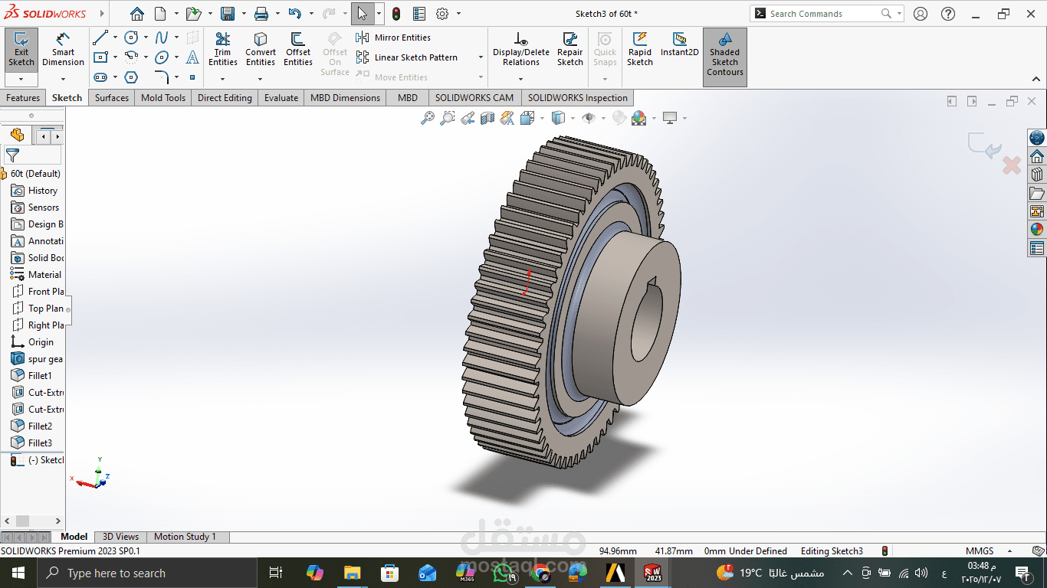Select Fillet1 in the feature tree
Screen dimensions: 1047x588
(40, 376)
